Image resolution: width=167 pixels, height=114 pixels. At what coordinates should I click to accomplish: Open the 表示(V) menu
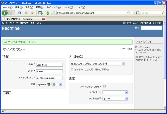click(29, 7)
